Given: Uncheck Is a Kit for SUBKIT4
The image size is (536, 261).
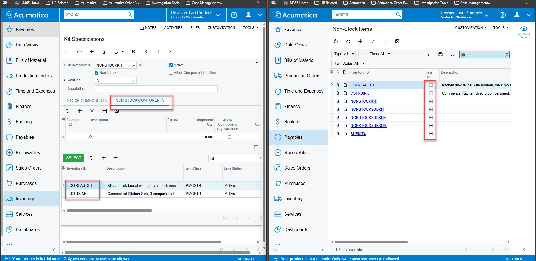Looking at the screenshot, I should (431, 134).
